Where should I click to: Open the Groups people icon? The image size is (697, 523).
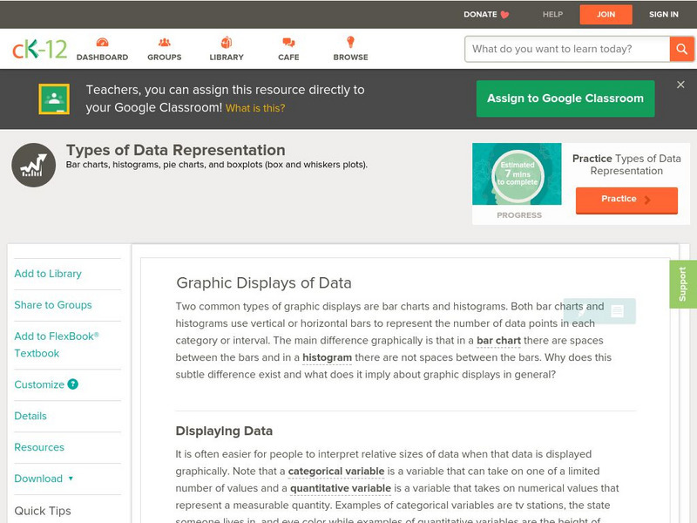click(165, 42)
